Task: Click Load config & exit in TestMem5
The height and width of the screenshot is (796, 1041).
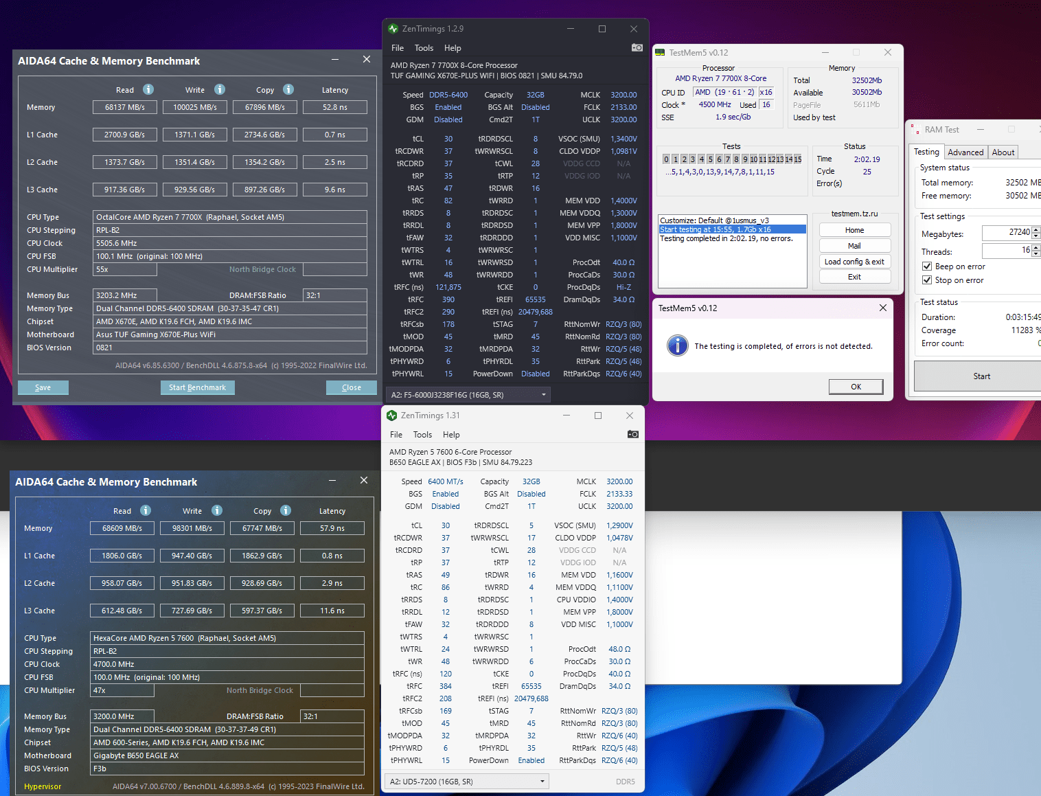Action: [855, 262]
